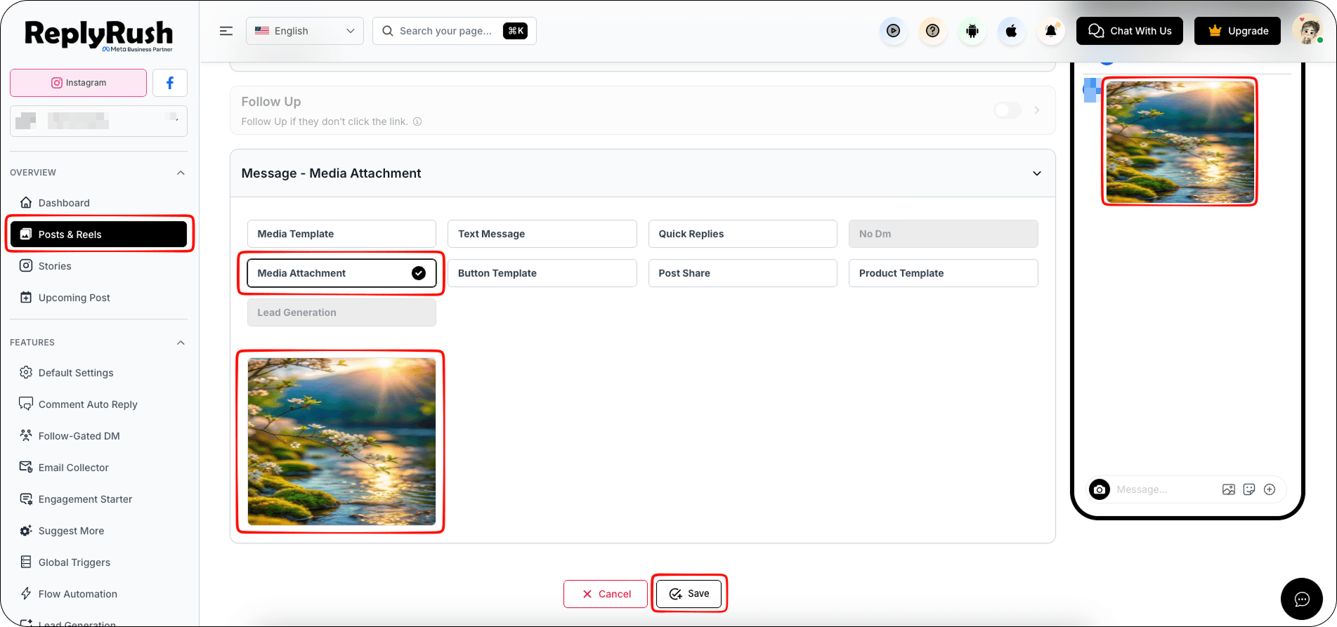This screenshot has width=1337, height=627.
Task: Click the plus icon in preview message bar
Action: tap(1270, 489)
